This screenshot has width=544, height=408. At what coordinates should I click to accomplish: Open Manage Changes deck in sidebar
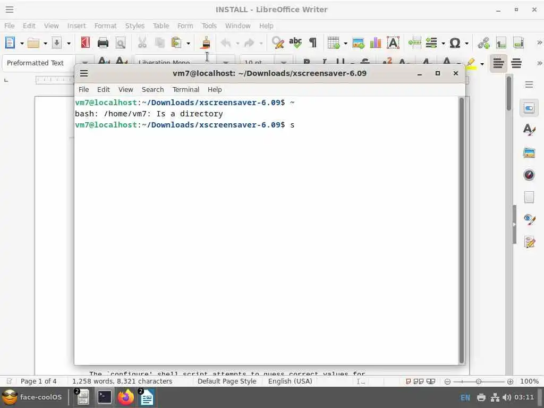pos(529,242)
